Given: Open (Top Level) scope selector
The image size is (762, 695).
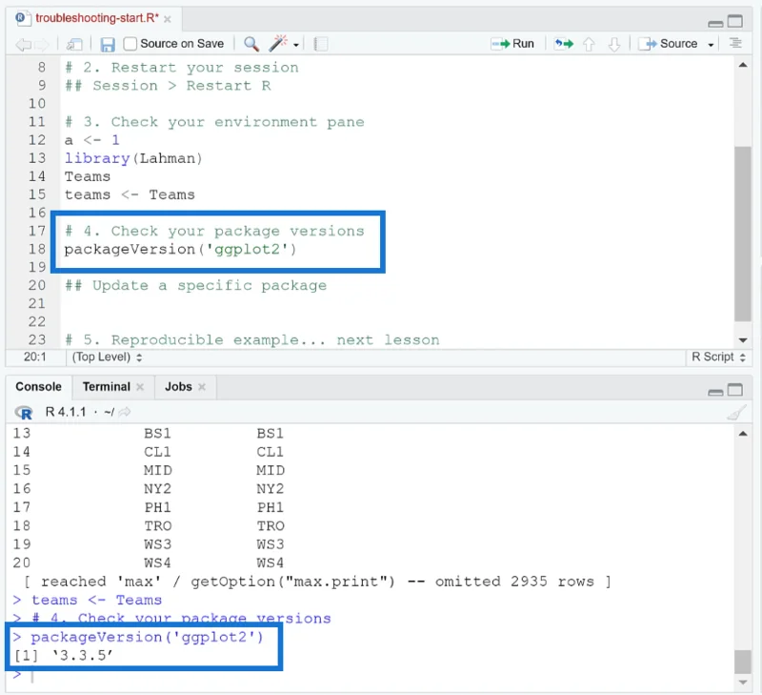Looking at the screenshot, I should (107, 357).
